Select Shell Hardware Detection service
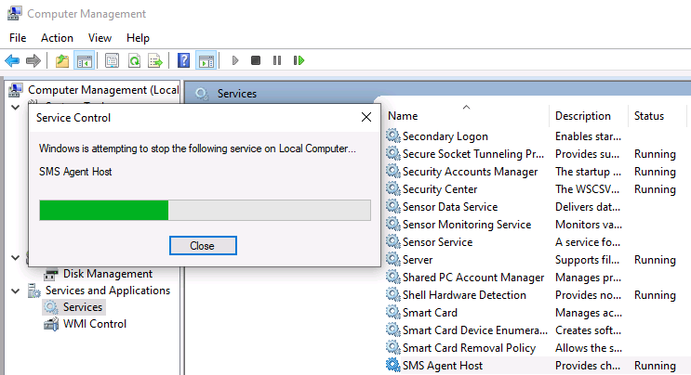This screenshot has width=691, height=375. click(x=464, y=295)
